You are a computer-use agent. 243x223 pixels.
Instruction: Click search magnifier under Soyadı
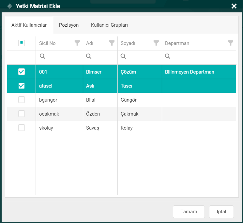[x=123, y=56]
